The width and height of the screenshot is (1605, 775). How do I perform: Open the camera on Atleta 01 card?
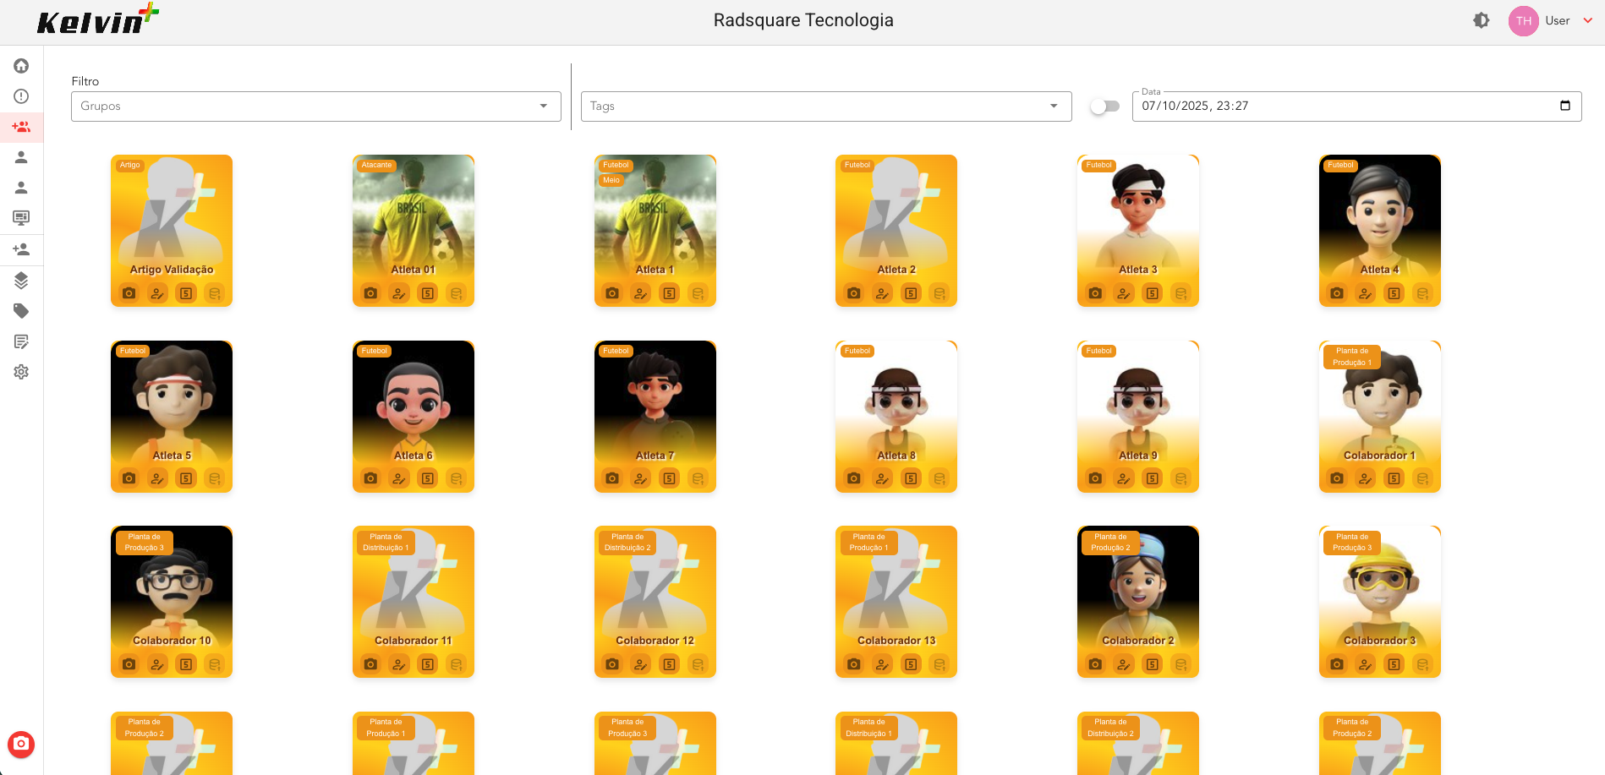[370, 293]
